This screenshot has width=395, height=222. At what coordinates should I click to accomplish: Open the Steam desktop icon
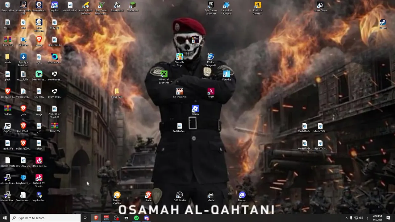383,24
